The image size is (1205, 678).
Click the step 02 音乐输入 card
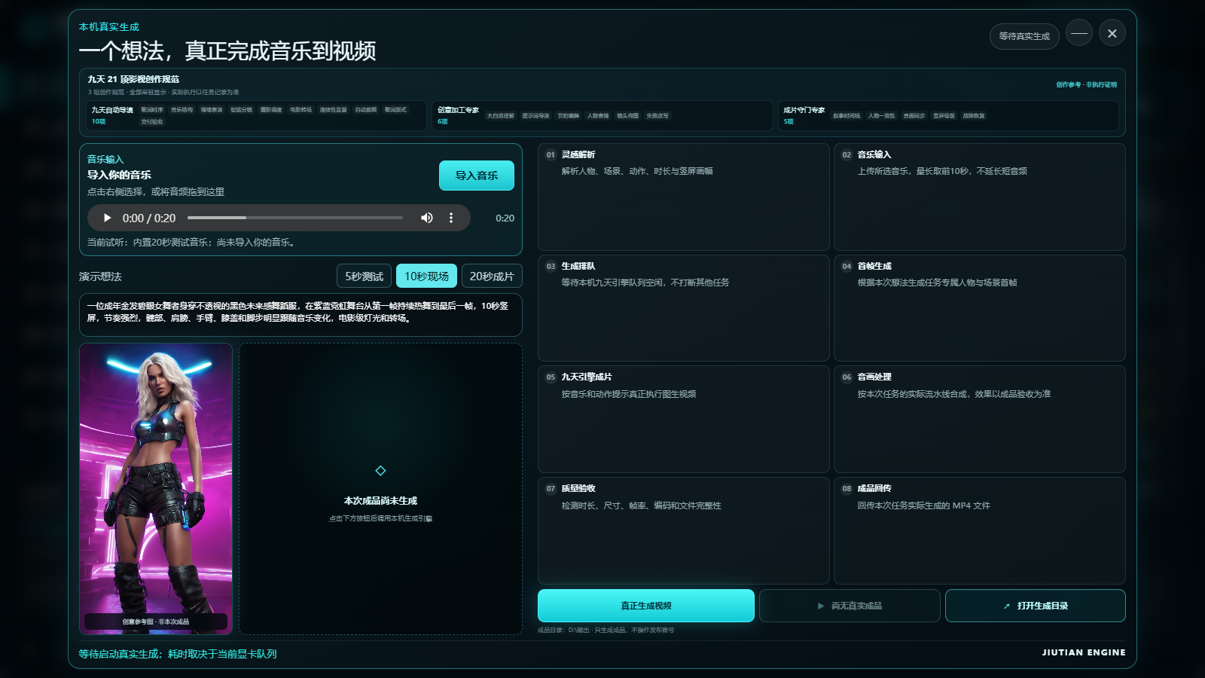(x=980, y=197)
